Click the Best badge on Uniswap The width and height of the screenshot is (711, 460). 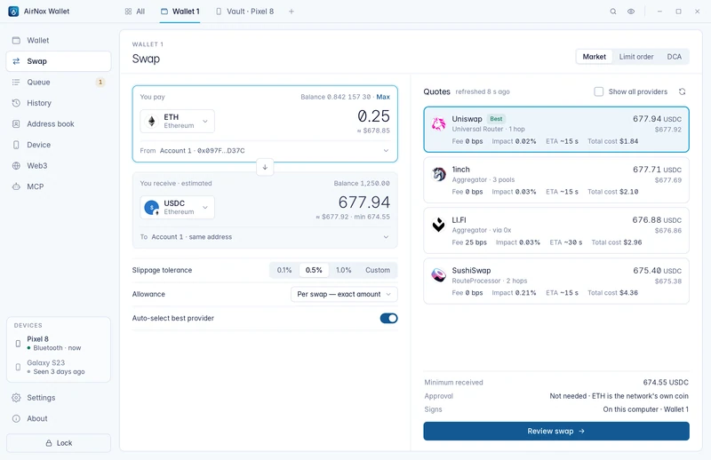(x=496, y=119)
